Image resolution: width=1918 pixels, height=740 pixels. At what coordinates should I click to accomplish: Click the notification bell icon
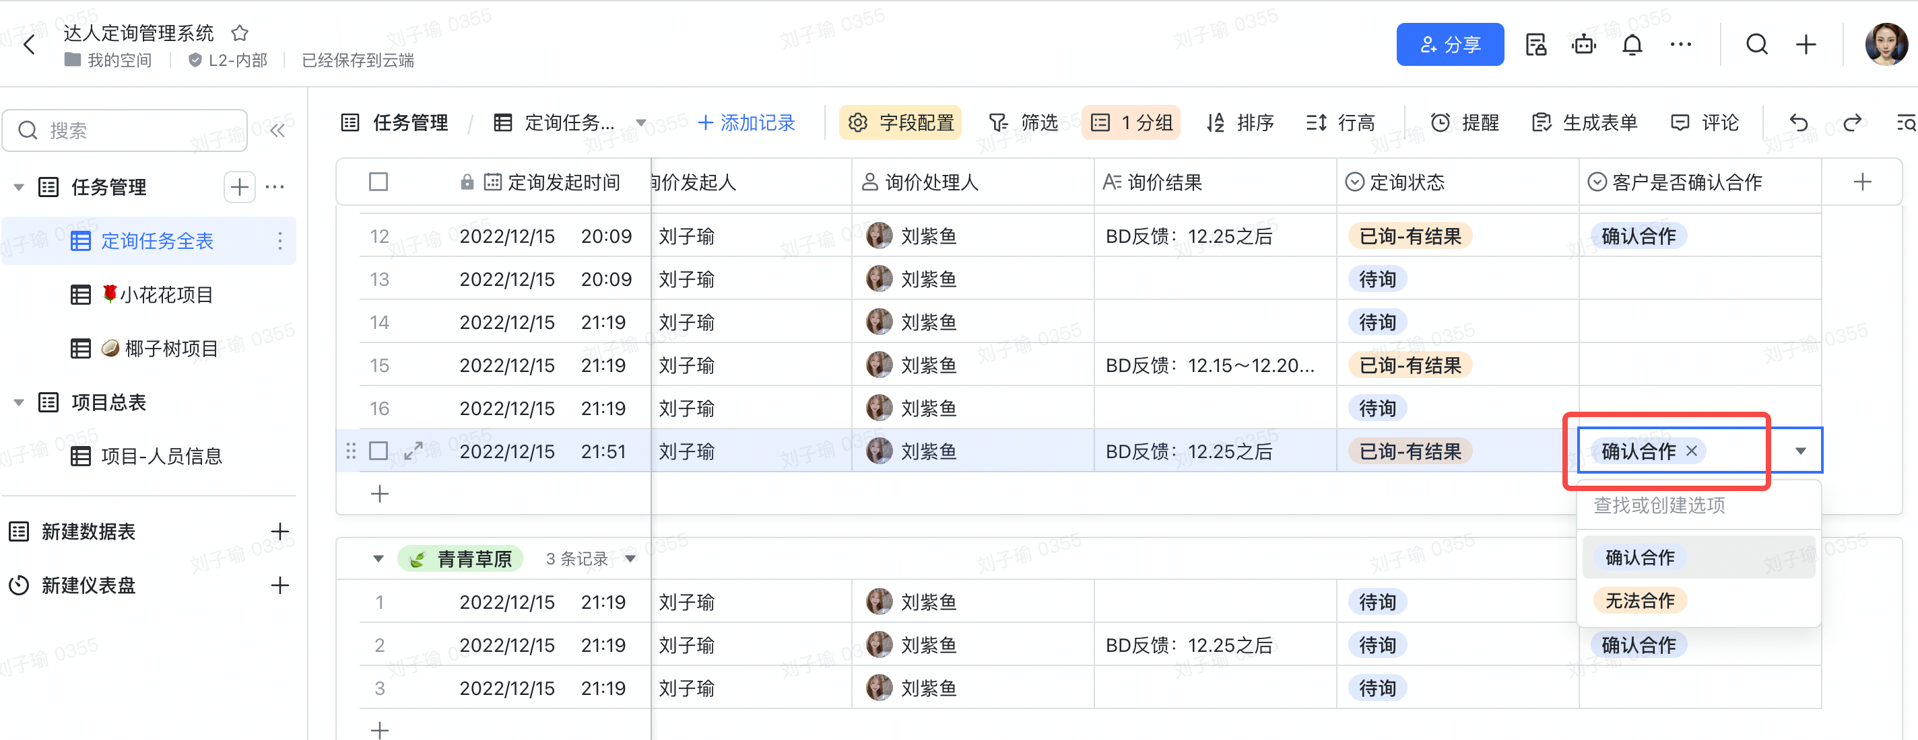click(x=1632, y=45)
